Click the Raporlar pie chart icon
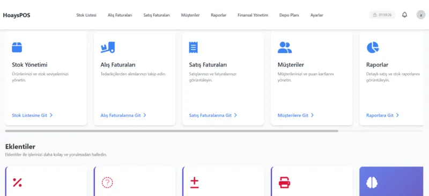429x196 pixels. pyautogui.click(x=373, y=47)
